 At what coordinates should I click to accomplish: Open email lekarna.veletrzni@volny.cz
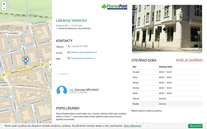point(84,52)
